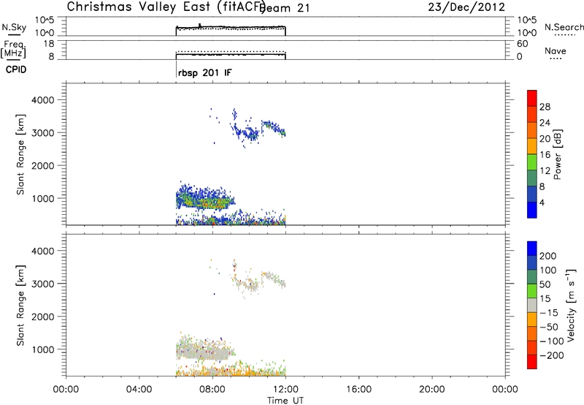This screenshot has height=405, width=584.
Task: Click the "08:00" time tick label
Action: point(212,390)
